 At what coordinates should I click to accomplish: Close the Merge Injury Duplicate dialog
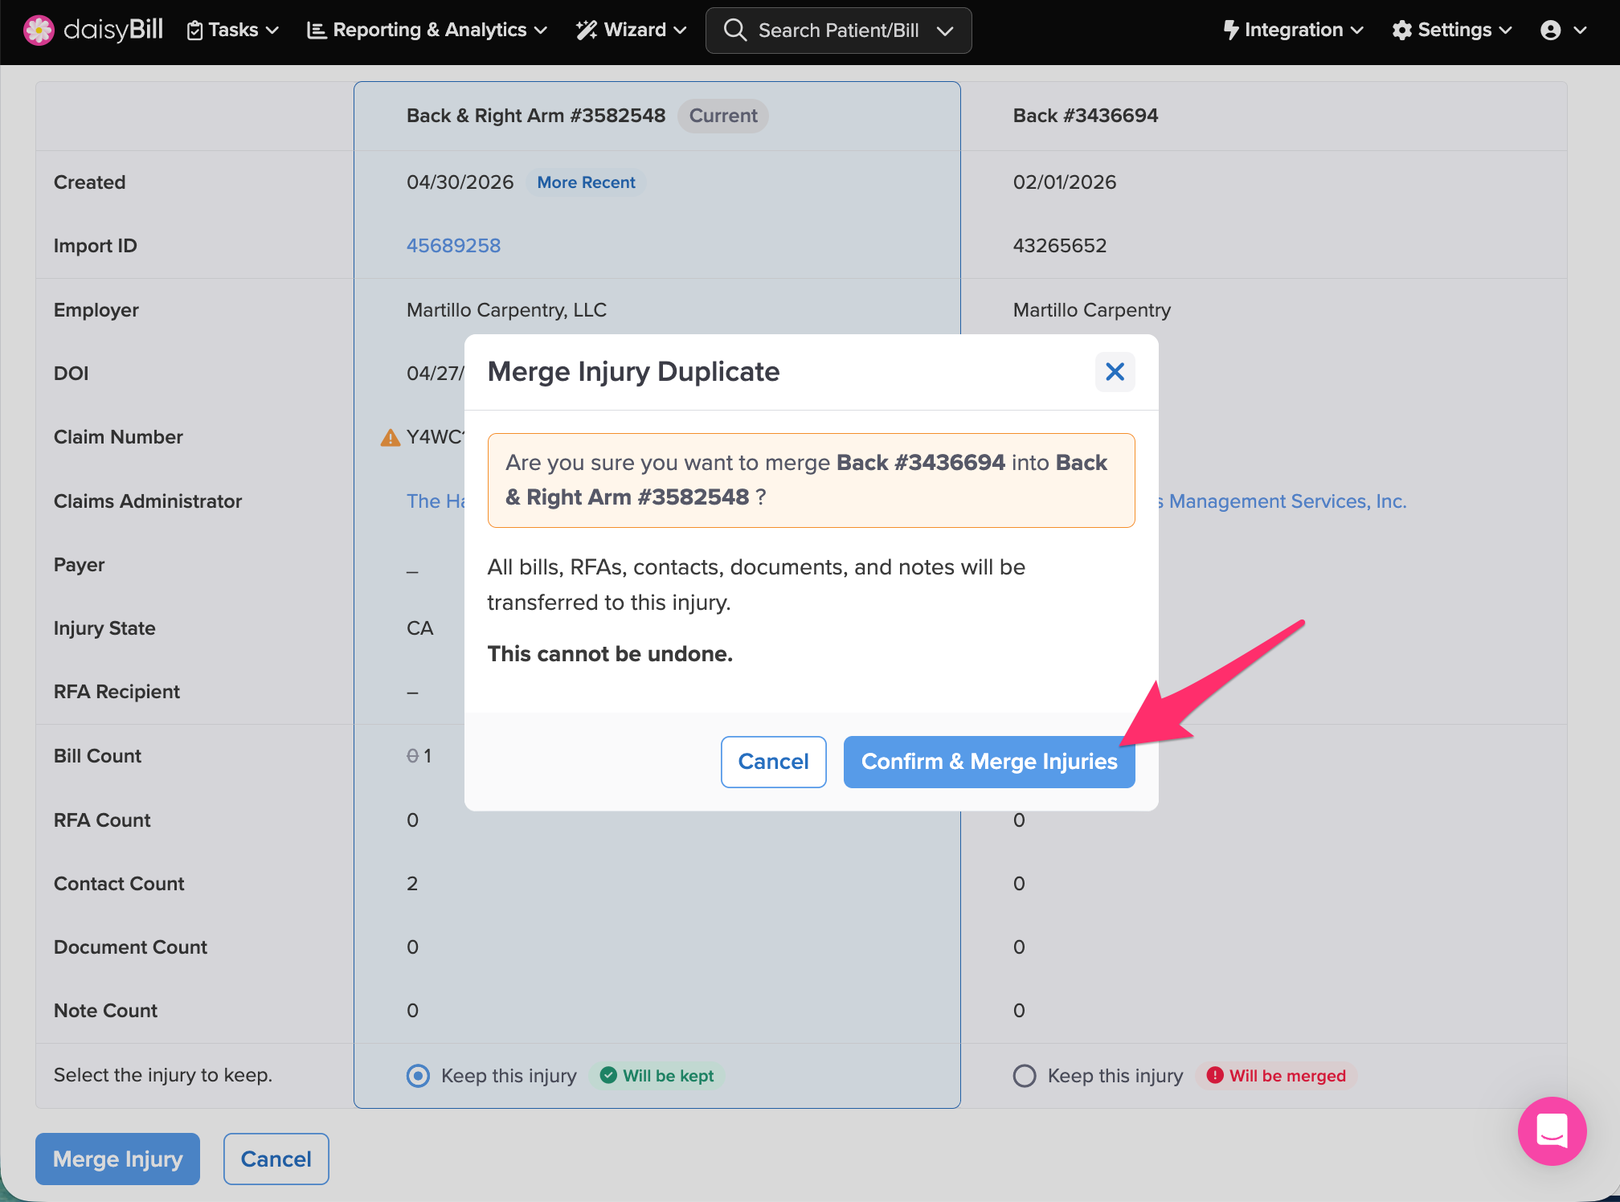(1115, 372)
